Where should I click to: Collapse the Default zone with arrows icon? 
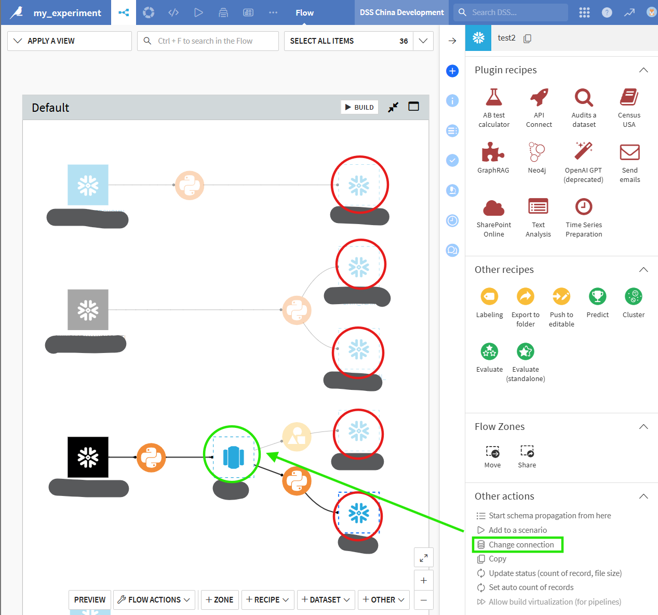point(394,107)
